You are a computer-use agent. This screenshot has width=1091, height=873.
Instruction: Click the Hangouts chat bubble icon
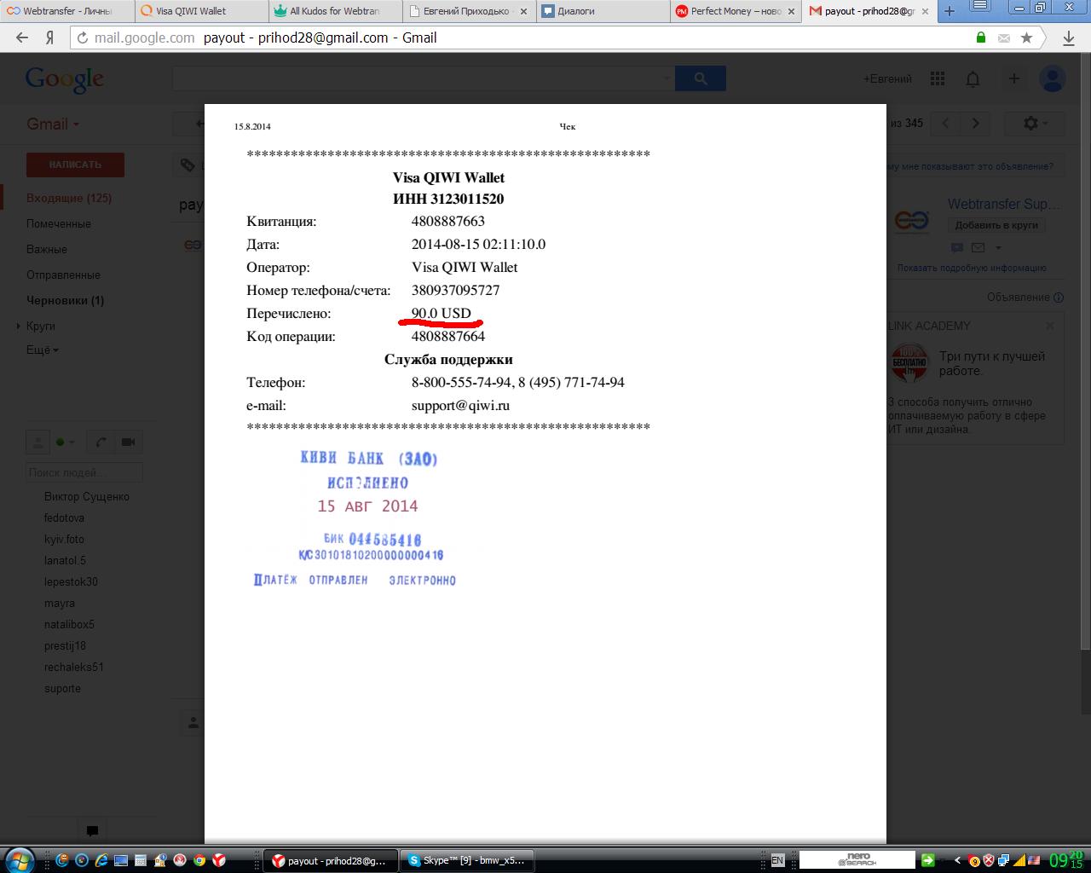92,830
